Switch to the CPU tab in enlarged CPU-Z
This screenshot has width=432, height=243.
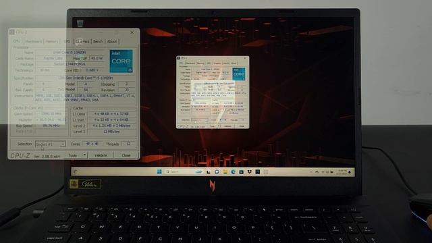16,41
